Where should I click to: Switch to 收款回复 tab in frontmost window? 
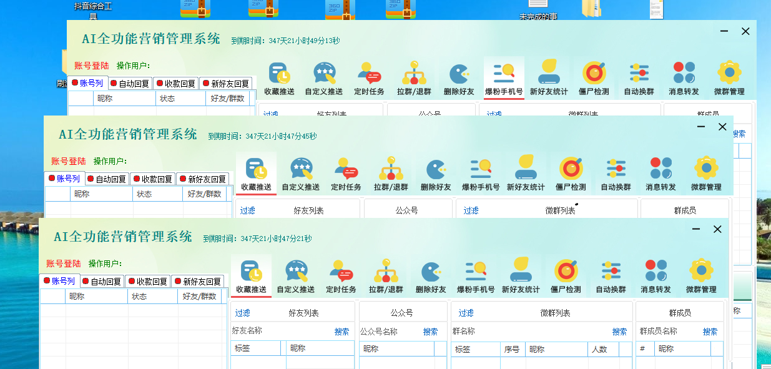148,282
